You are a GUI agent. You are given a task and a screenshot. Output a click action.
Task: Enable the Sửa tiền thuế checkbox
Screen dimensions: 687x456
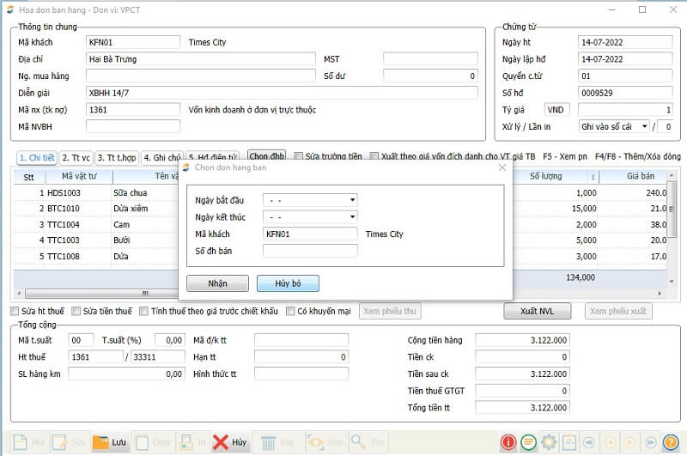[76, 311]
